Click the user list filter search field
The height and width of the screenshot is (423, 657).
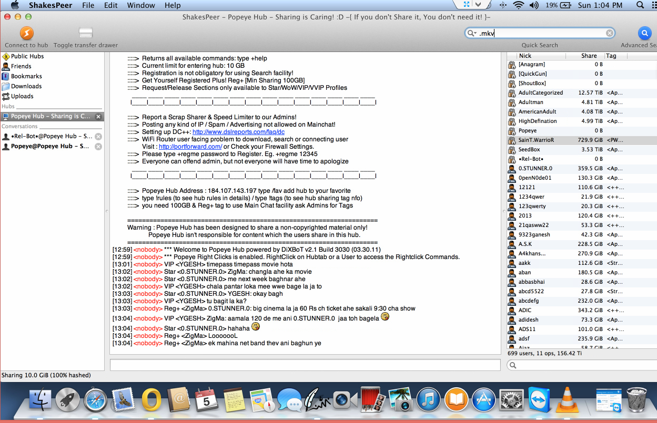(582, 365)
